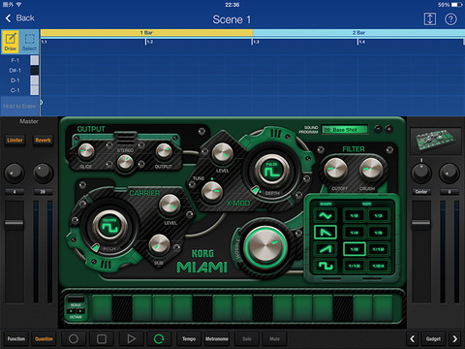Set LFO rate to 1/3
The width and height of the screenshot is (465, 349).
coord(378,215)
